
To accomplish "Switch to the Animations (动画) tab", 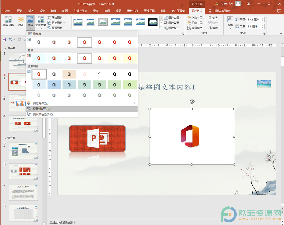I will pos(65,11).
